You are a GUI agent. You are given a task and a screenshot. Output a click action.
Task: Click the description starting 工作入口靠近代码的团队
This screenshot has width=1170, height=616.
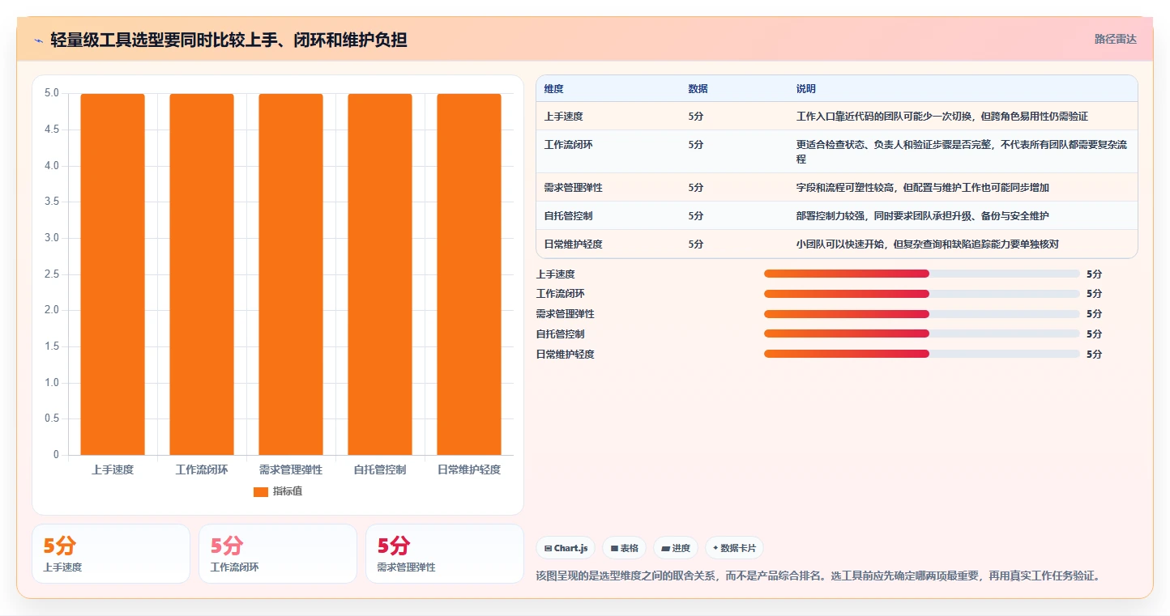[x=942, y=117]
